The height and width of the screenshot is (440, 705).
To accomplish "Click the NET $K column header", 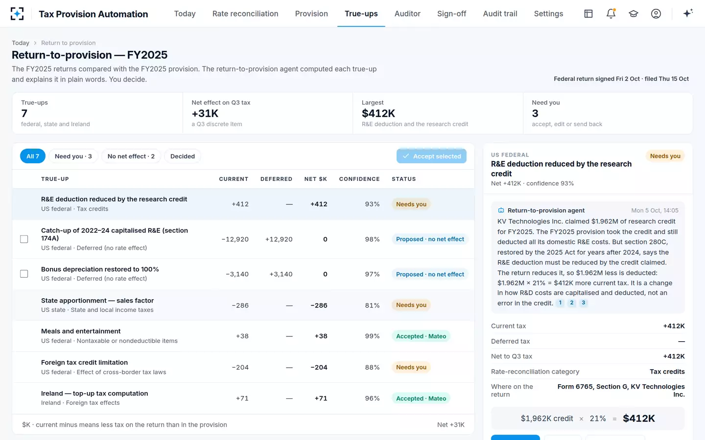I will pyautogui.click(x=316, y=179).
